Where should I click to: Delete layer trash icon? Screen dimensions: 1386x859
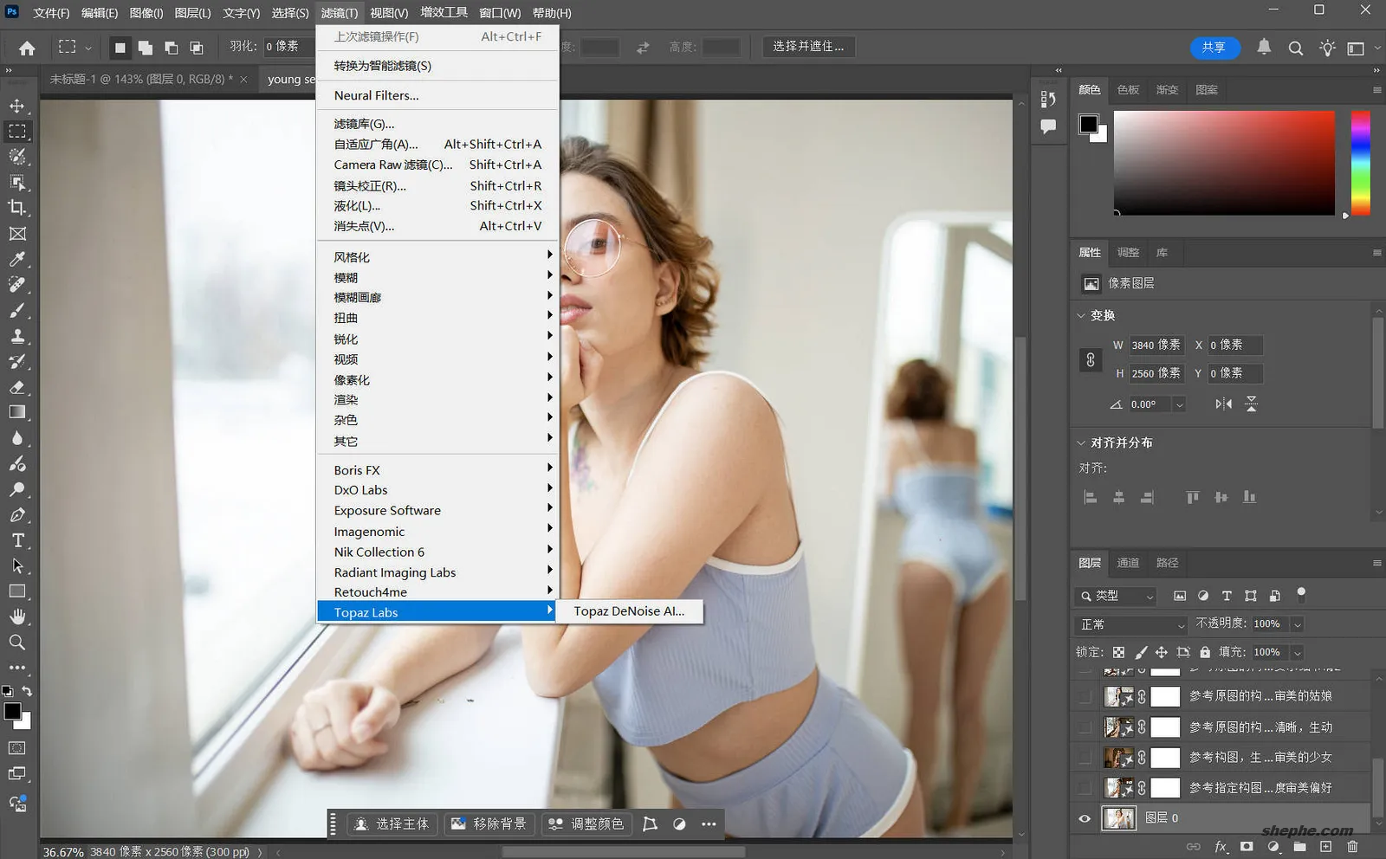click(x=1352, y=846)
